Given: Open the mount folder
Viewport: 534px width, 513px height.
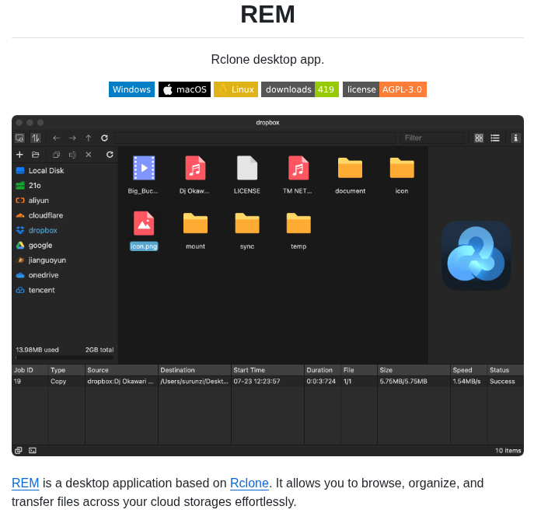Looking at the screenshot, I should [x=195, y=230].
